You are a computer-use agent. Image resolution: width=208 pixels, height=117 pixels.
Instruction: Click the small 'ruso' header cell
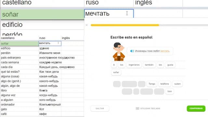[x=50, y=38]
